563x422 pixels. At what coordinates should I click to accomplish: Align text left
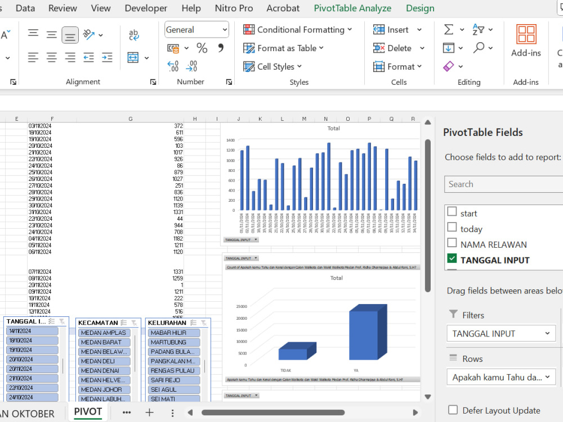(x=33, y=57)
